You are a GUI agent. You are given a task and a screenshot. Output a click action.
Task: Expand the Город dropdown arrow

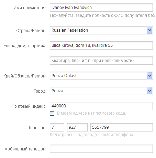point(149,91)
